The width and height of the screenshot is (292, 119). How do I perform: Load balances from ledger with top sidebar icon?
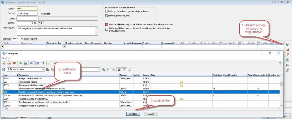(x=288, y=44)
